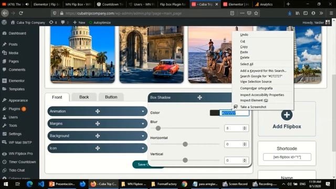Reload the page in the browser
This screenshot has width=336, height=189.
pos(21,13)
